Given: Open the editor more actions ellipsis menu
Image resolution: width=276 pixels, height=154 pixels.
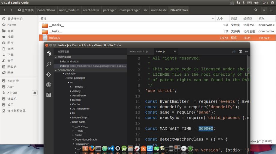Looking at the screenshot, I should point(247,51).
